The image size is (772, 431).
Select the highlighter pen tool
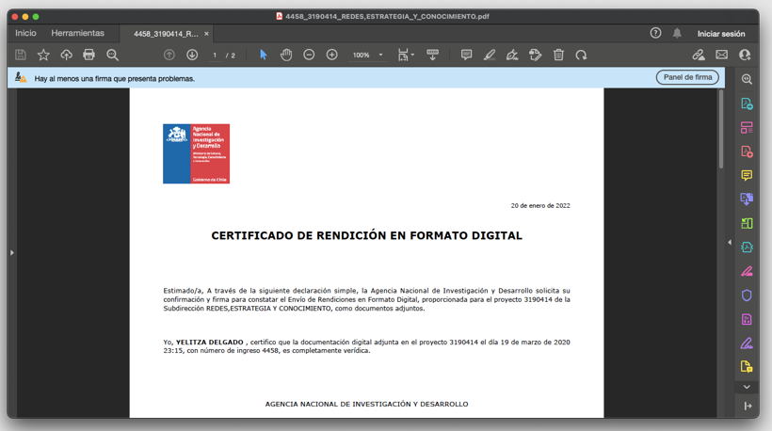coord(489,55)
